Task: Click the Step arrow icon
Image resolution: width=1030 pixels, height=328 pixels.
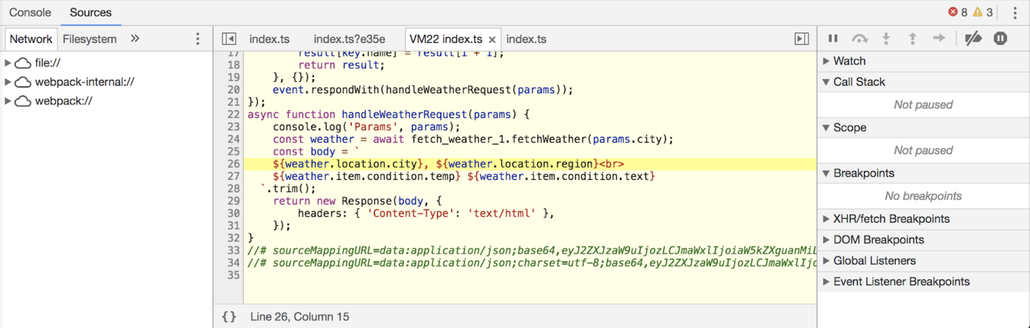Action: (939, 38)
